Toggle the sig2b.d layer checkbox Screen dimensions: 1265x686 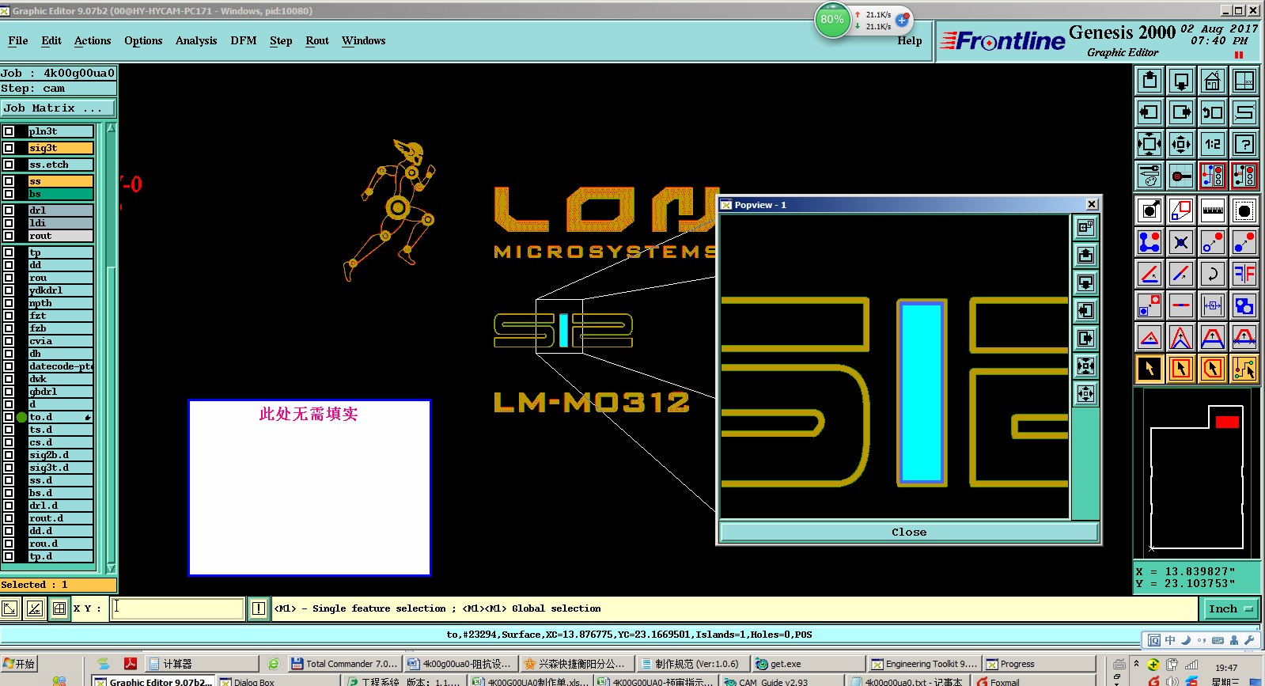click(9, 455)
